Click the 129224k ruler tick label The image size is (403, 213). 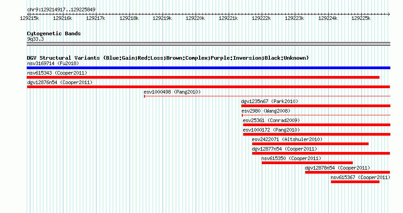[x=328, y=18]
